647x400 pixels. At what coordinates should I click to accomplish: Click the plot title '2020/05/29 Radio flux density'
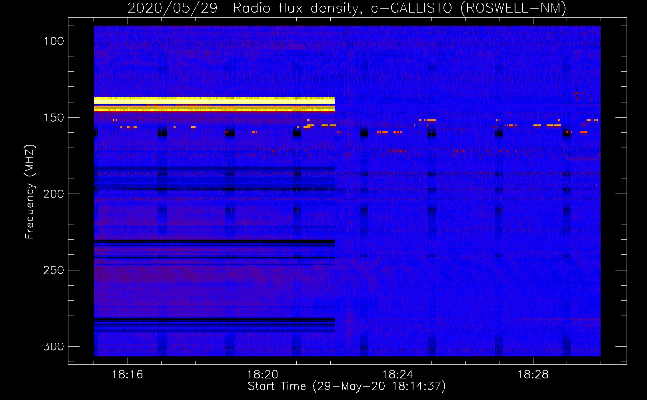[x=243, y=8]
